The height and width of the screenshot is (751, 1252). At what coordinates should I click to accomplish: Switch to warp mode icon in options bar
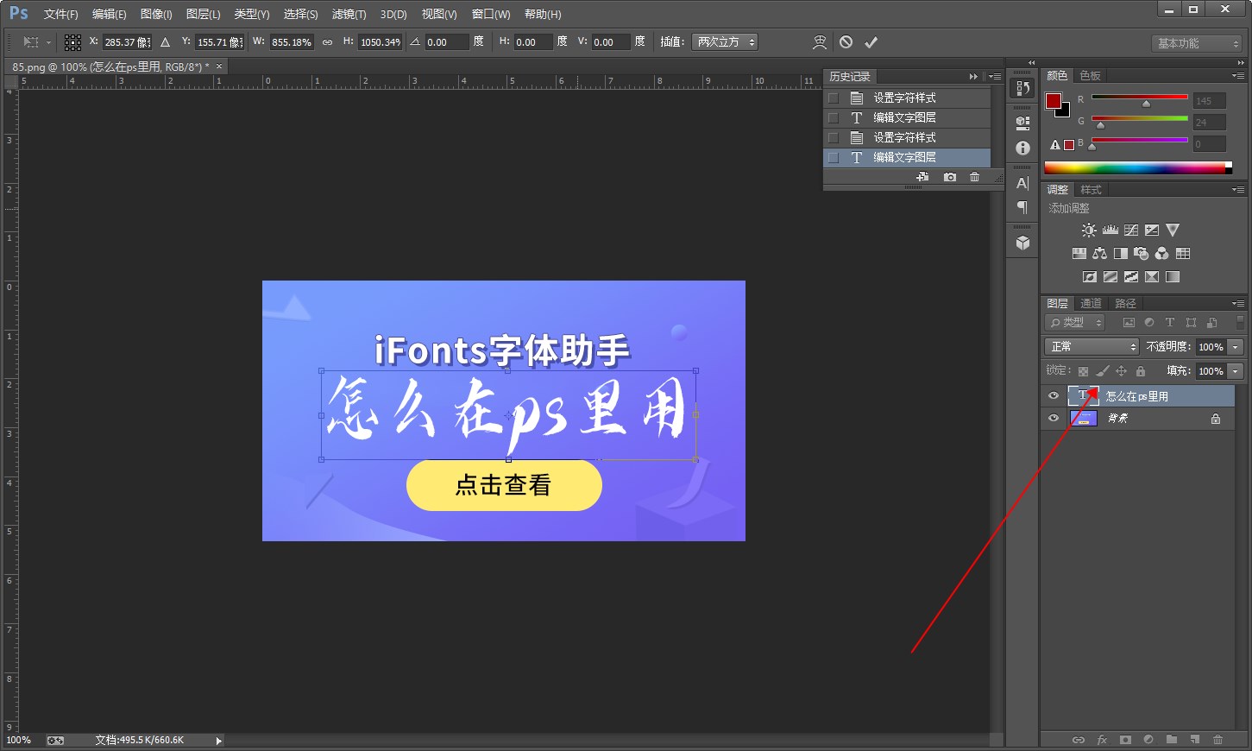click(x=820, y=42)
